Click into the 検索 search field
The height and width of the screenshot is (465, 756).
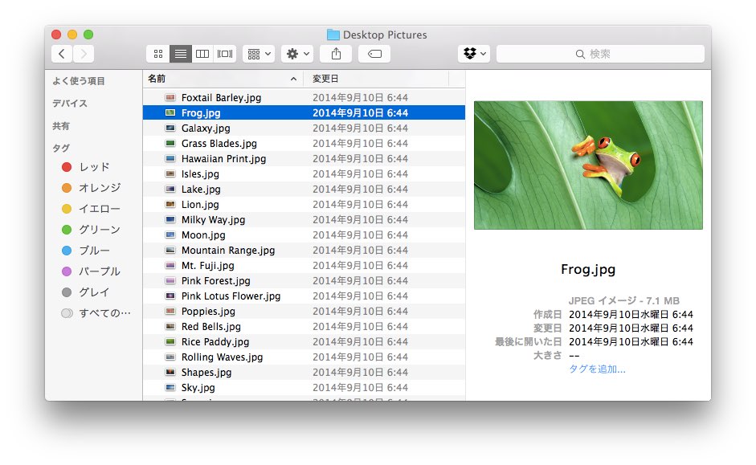pyautogui.click(x=600, y=54)
